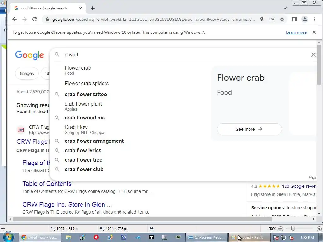Open the tab search dropdown arrow
This screenshot has height=242, width=323.
285,8
